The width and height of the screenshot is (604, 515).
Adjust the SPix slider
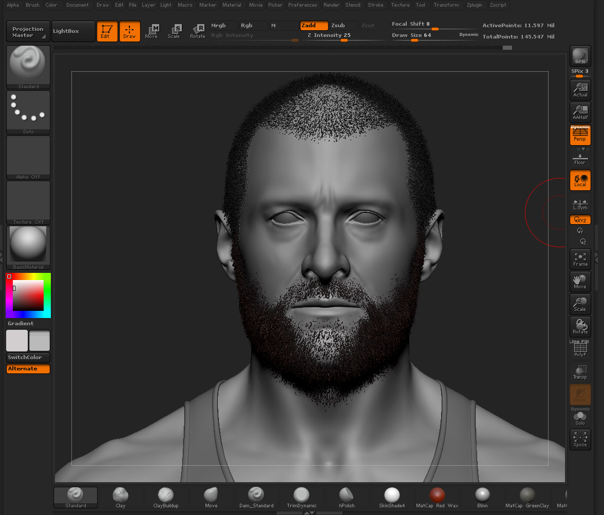[580, 73]
